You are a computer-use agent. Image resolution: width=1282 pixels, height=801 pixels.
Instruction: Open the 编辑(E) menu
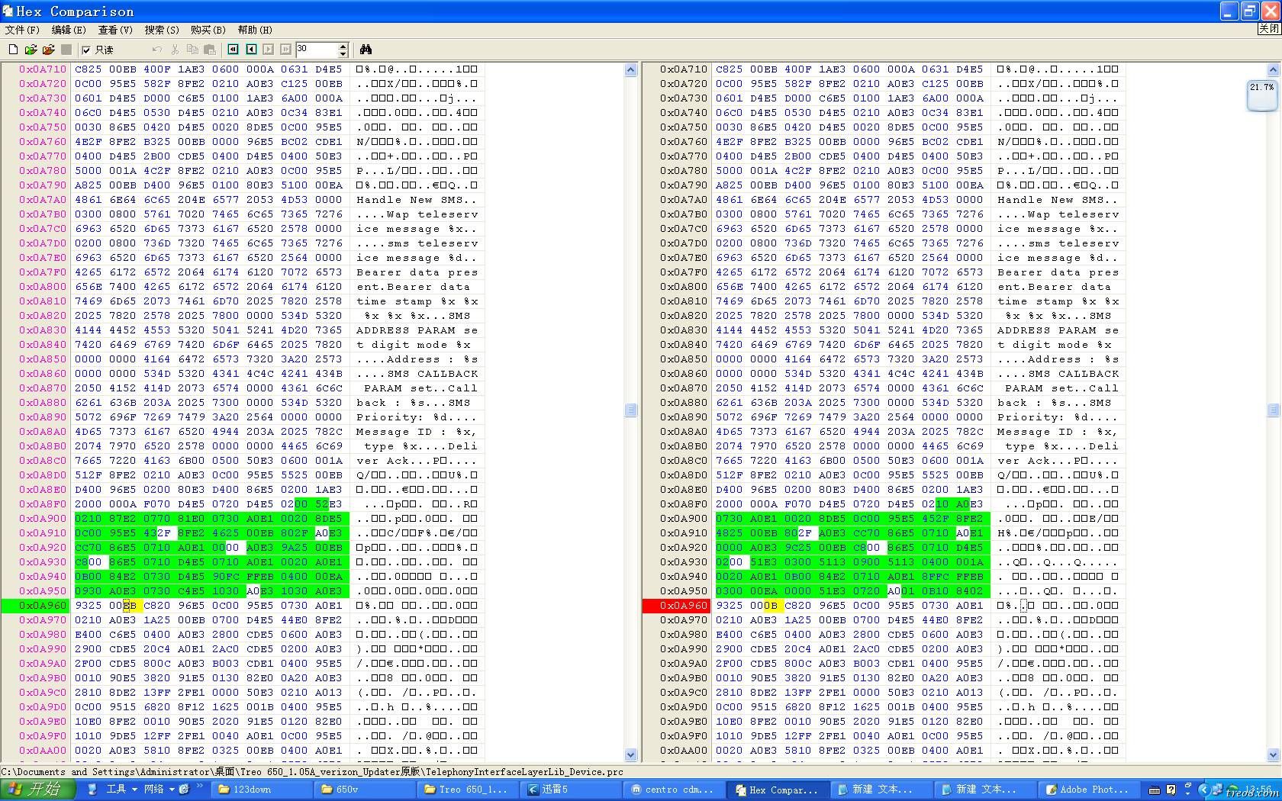point(69,30)
